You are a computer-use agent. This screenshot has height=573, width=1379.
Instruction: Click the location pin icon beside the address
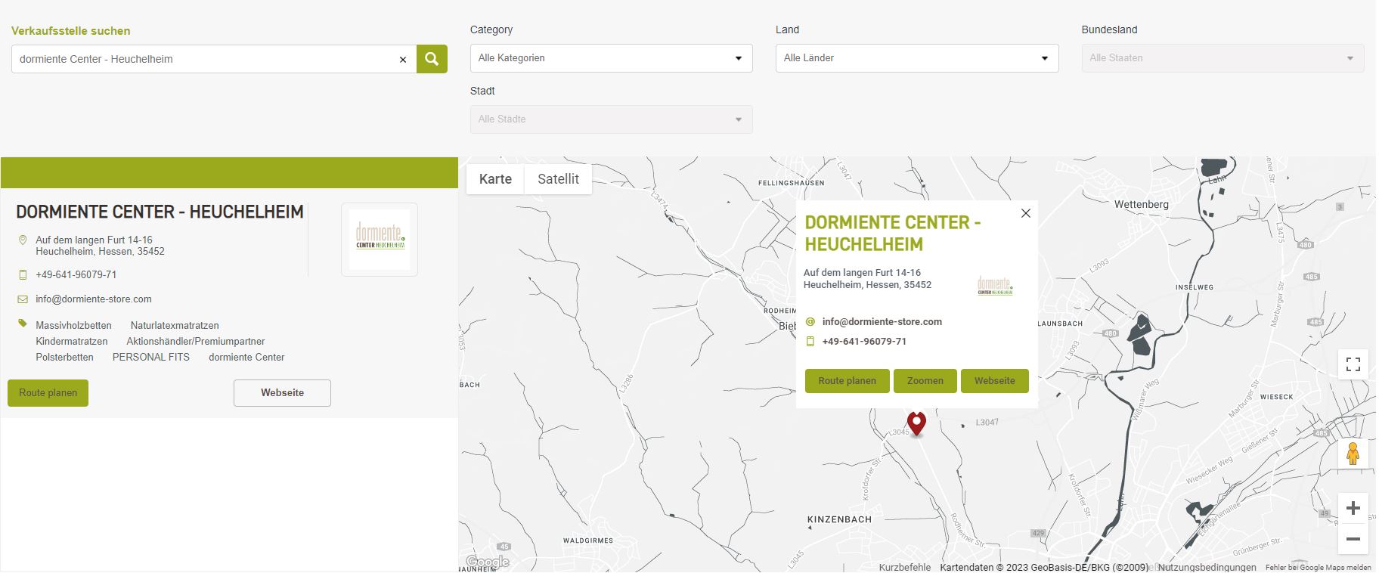pos(23,240)
